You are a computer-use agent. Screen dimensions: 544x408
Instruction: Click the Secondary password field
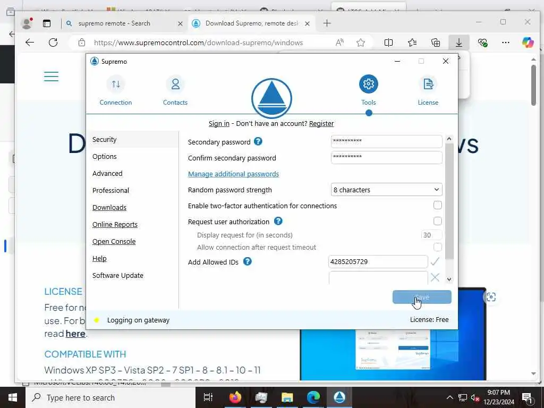[387, 141]
